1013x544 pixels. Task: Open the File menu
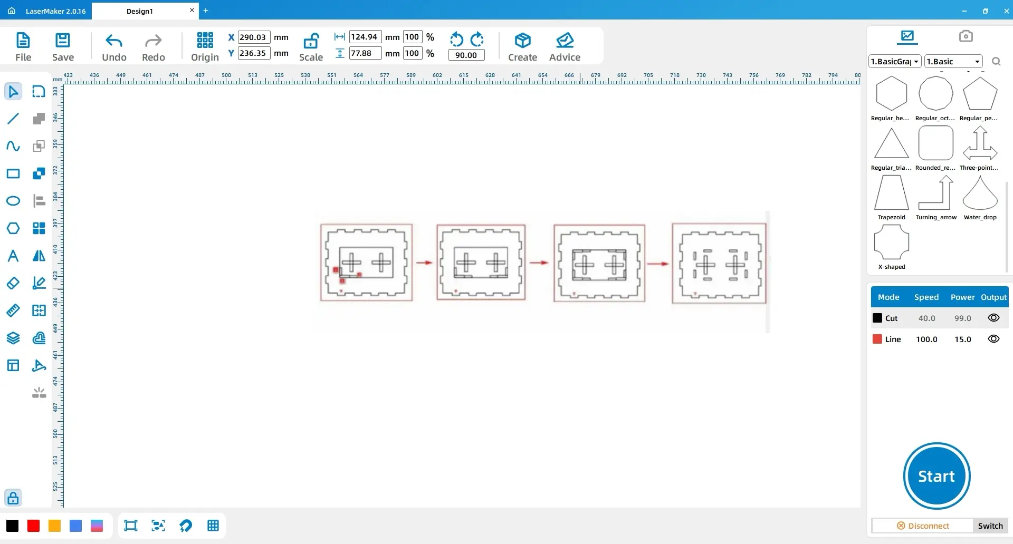click(x=23, y=47)
